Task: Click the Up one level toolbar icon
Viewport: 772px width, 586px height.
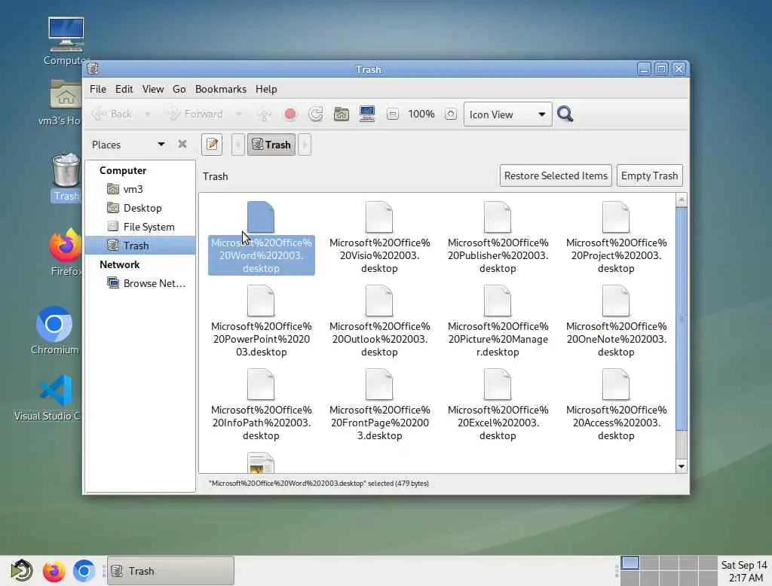Action: [265, 114]
